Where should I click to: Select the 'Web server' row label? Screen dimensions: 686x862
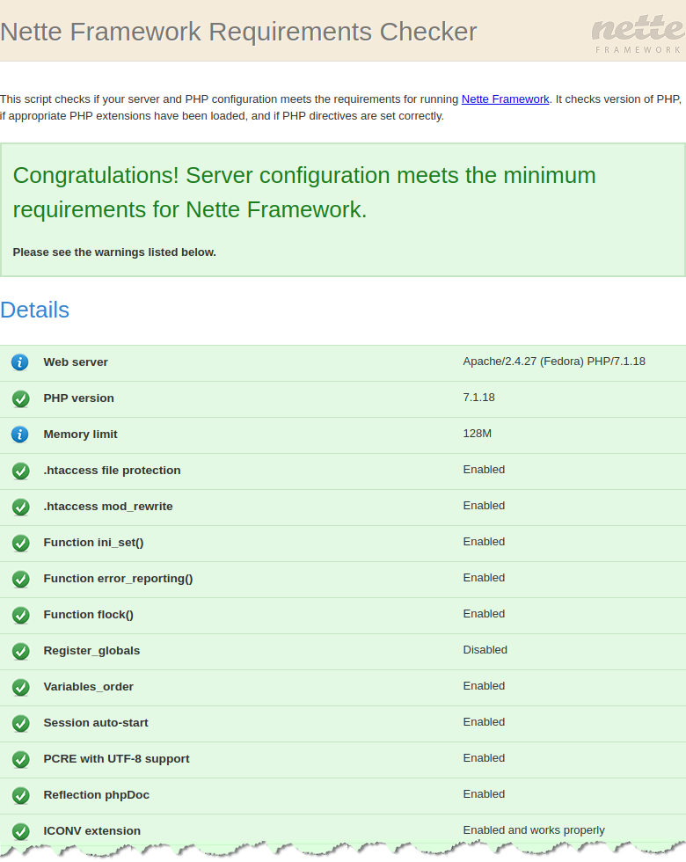(76, 362)
